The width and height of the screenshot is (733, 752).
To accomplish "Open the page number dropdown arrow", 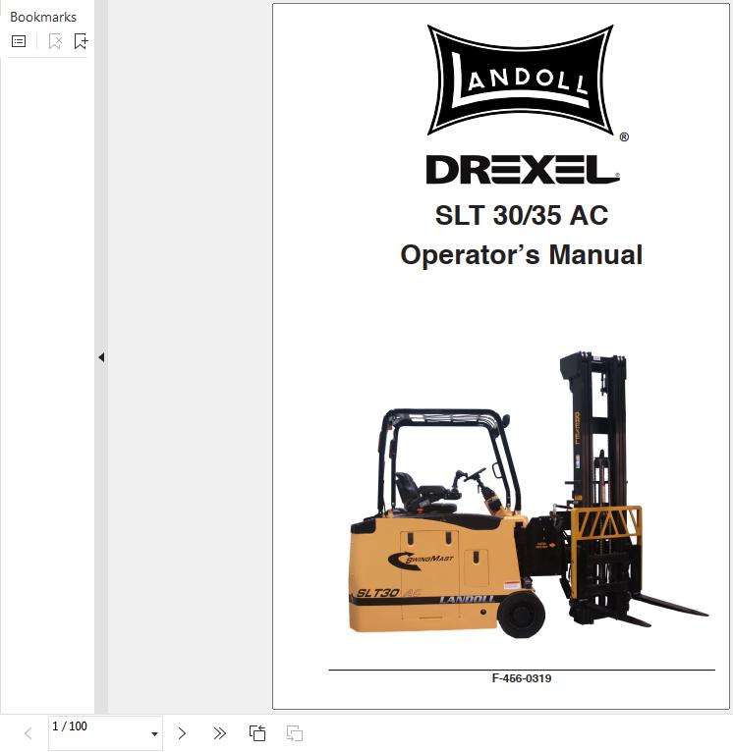I will (x=154, y=734).
